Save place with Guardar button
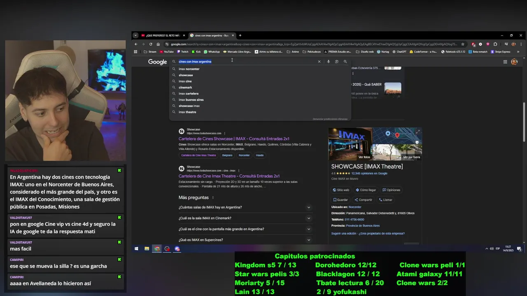 [340, 200]
